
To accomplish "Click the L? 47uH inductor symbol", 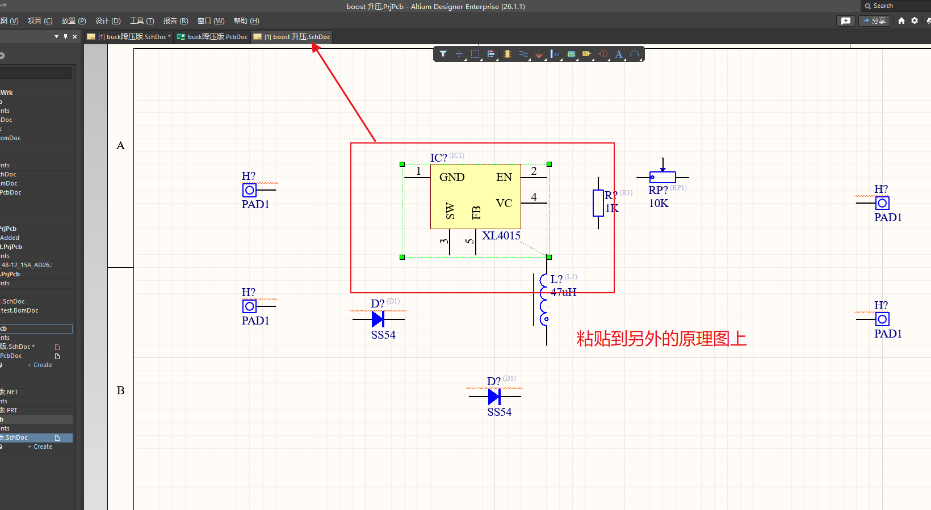I will [544, 301].
